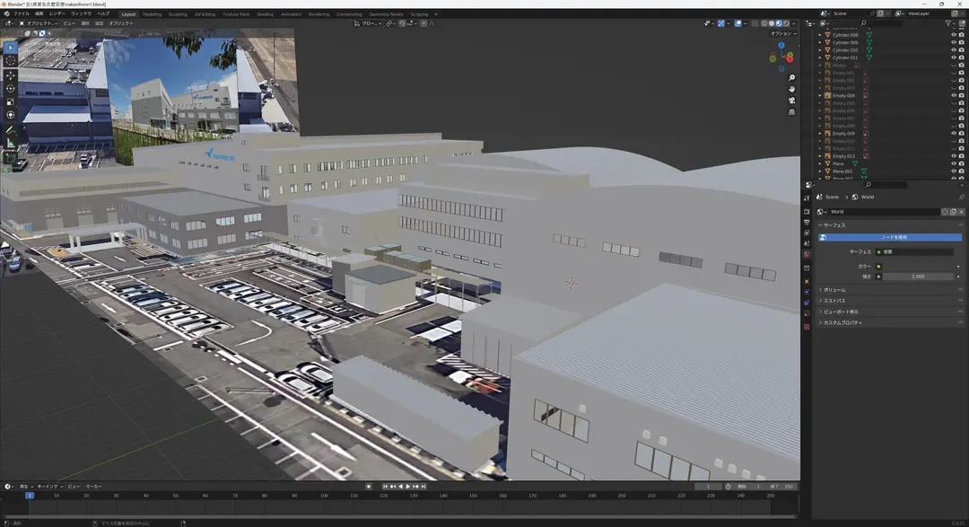The width and height of the screenshot is (969, 527).
Task: Open the View Layer properties tab
Action: point(807,233)
